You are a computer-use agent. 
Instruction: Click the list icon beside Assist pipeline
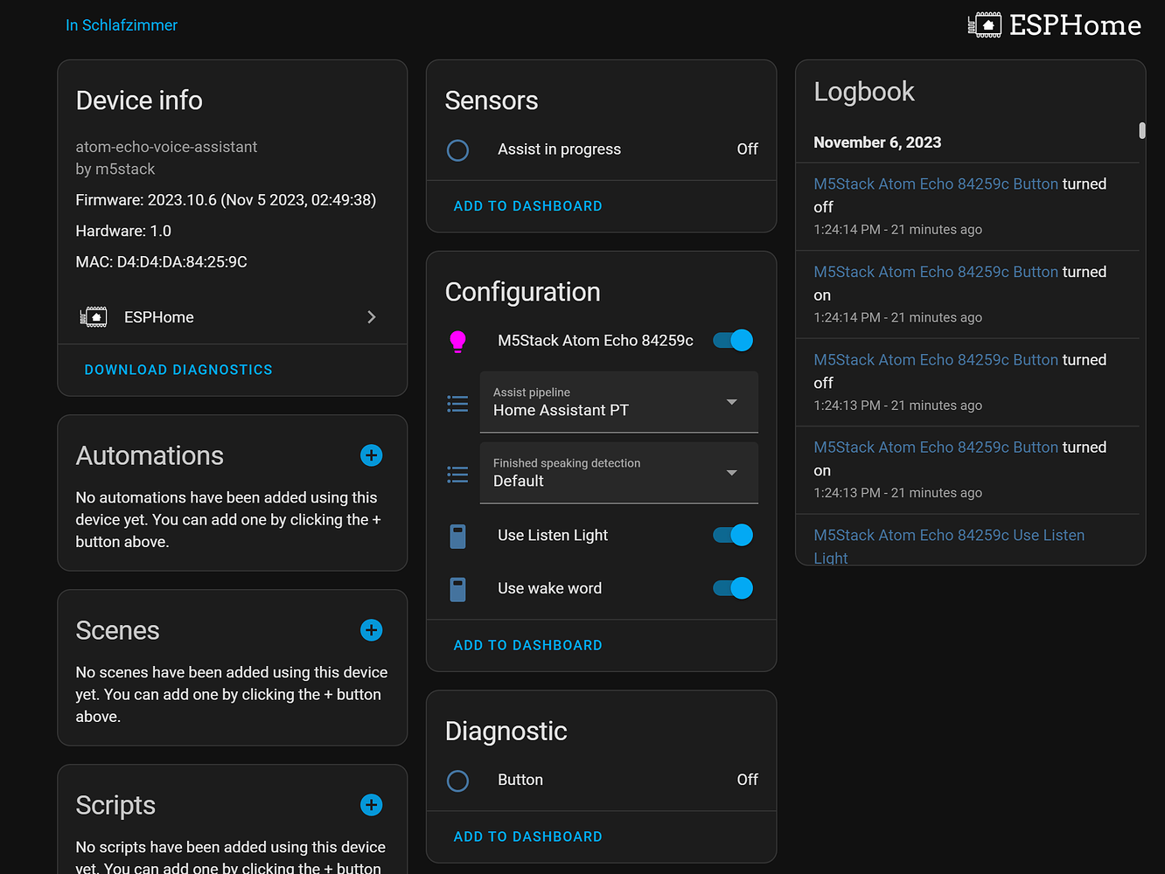click(457, 403)
